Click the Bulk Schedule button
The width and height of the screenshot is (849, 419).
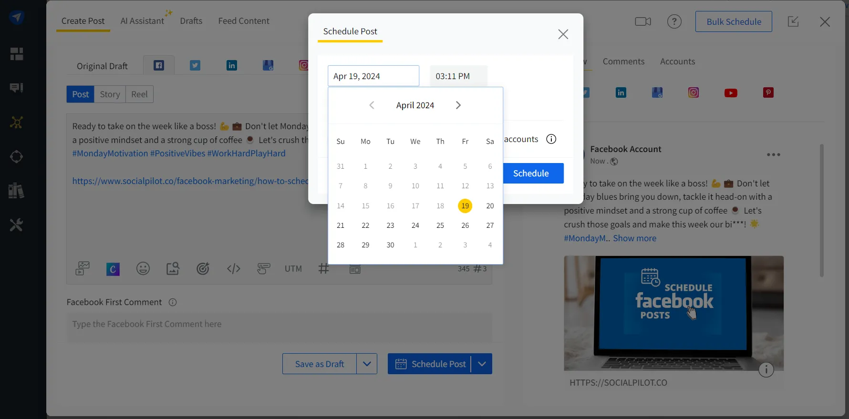coord(733,22)
